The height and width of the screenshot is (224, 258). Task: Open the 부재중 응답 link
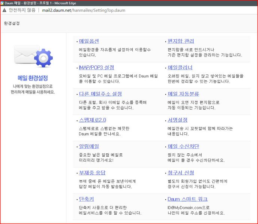click(x=92, y=172)
